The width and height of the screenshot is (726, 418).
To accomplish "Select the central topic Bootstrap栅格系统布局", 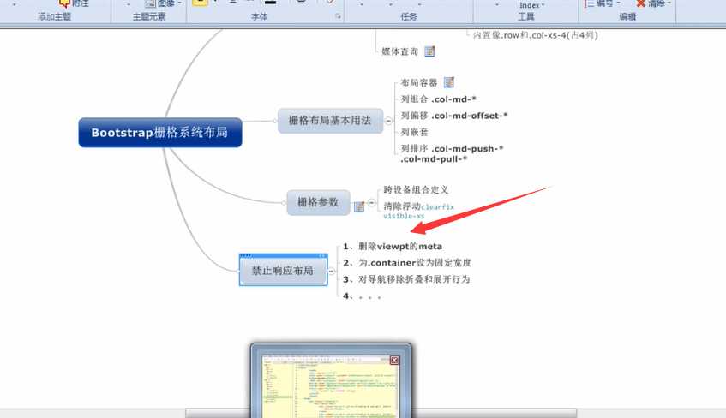I will point(160,133).
